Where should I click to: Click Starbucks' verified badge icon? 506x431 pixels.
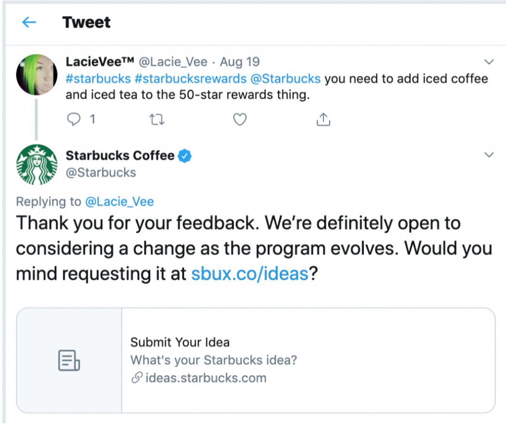pyautogui.click(x=185, y=155)
